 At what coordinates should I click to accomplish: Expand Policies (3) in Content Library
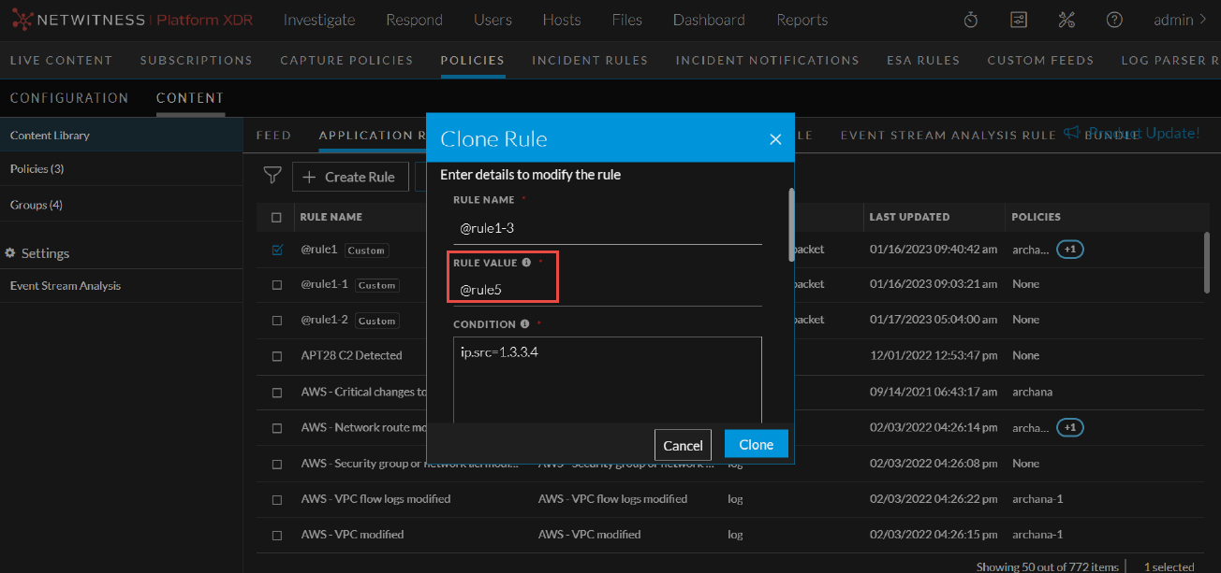coord(38,168)
